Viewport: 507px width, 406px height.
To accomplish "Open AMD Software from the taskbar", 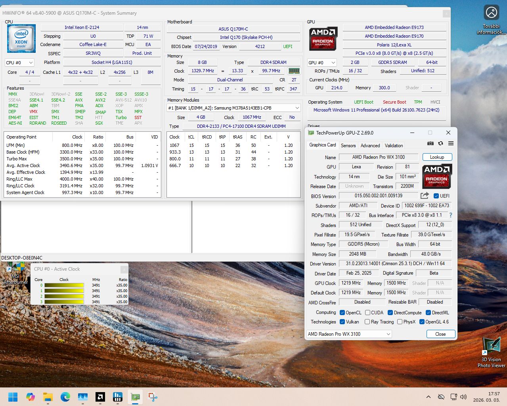I will tap(100, 396).
